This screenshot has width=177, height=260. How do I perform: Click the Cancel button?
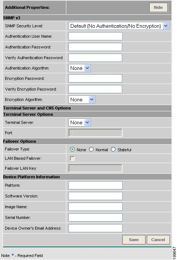[x=158, y=240]
